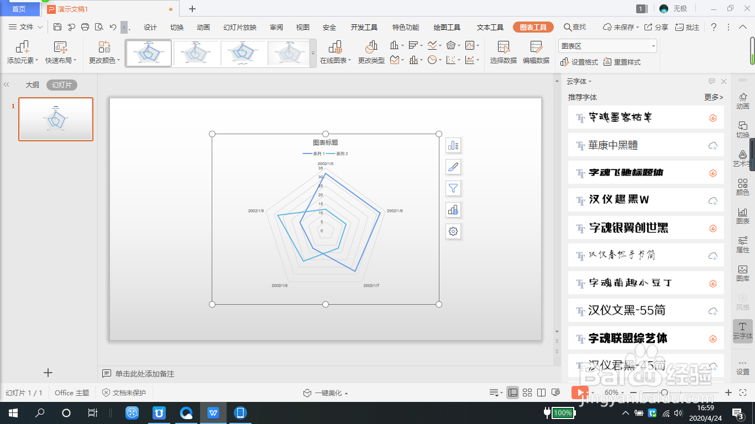This screenshot has width=755, height=424.
Task: Click the Undo arrow icon
Action: coord(113,27)
